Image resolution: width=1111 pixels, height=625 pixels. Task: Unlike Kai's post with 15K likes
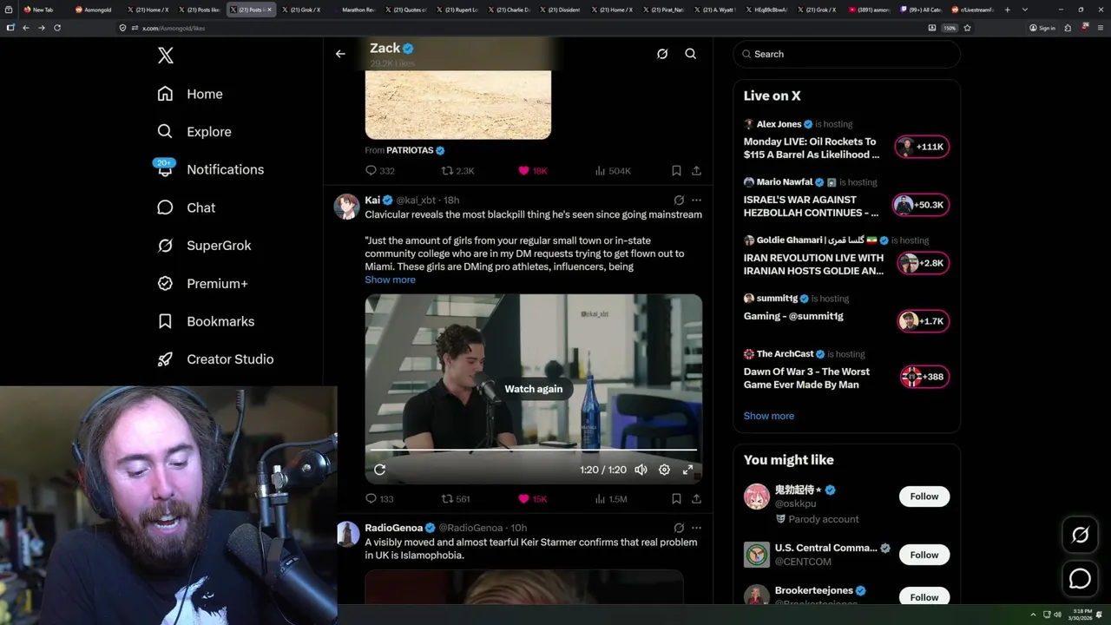pyautogui.click(x=533, y=499)
